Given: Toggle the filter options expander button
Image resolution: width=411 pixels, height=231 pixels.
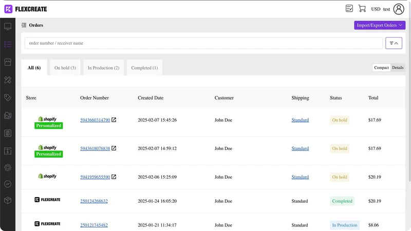Looking at the screenshot, I should 394,43.
